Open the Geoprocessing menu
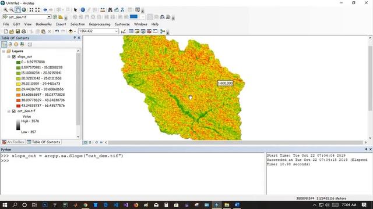The image size is (373, 209). pos(100,24)
